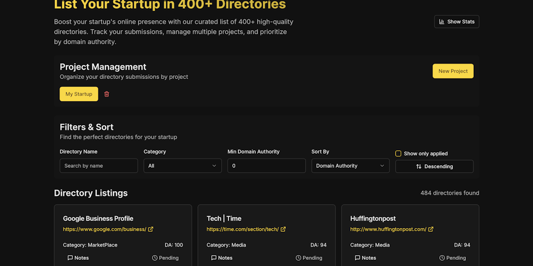Screen dimensions: 533x266
Task: Create a project with New Project button
Action: pos(453,71)
